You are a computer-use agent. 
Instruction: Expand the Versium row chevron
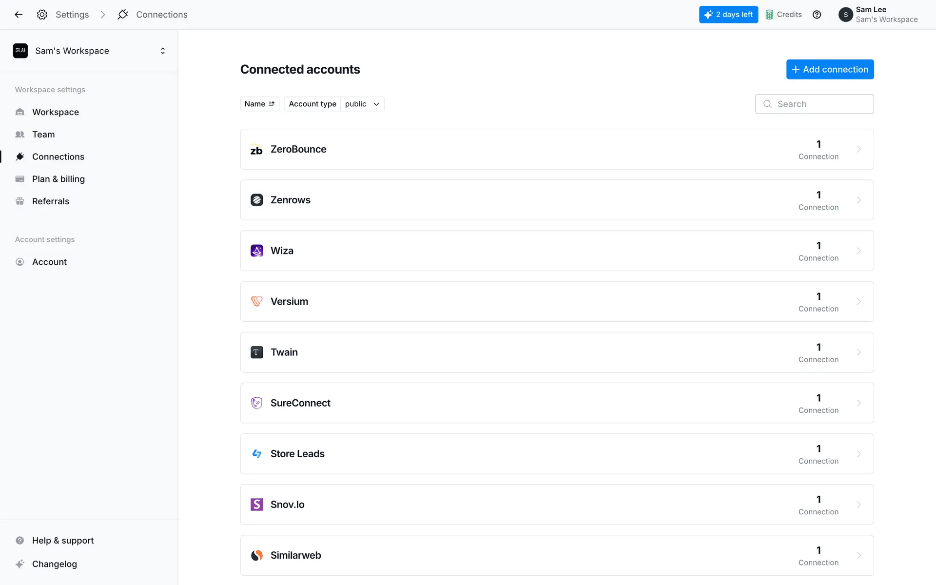(858, 302)
